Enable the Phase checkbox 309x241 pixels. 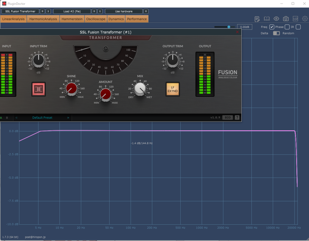click(287, 27)
